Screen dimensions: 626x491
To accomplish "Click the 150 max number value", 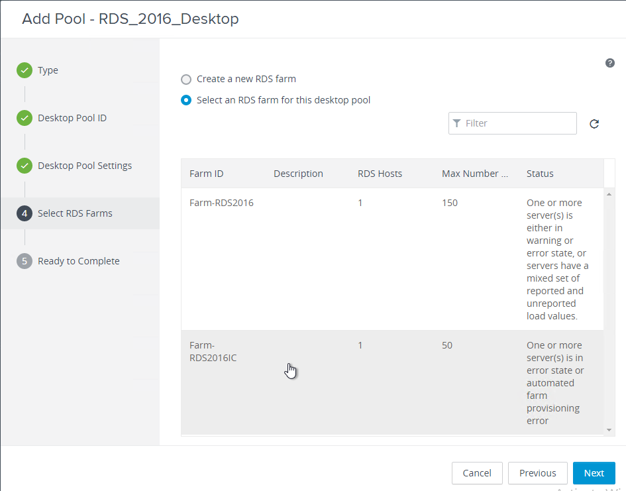I will (x=450, y=203).
